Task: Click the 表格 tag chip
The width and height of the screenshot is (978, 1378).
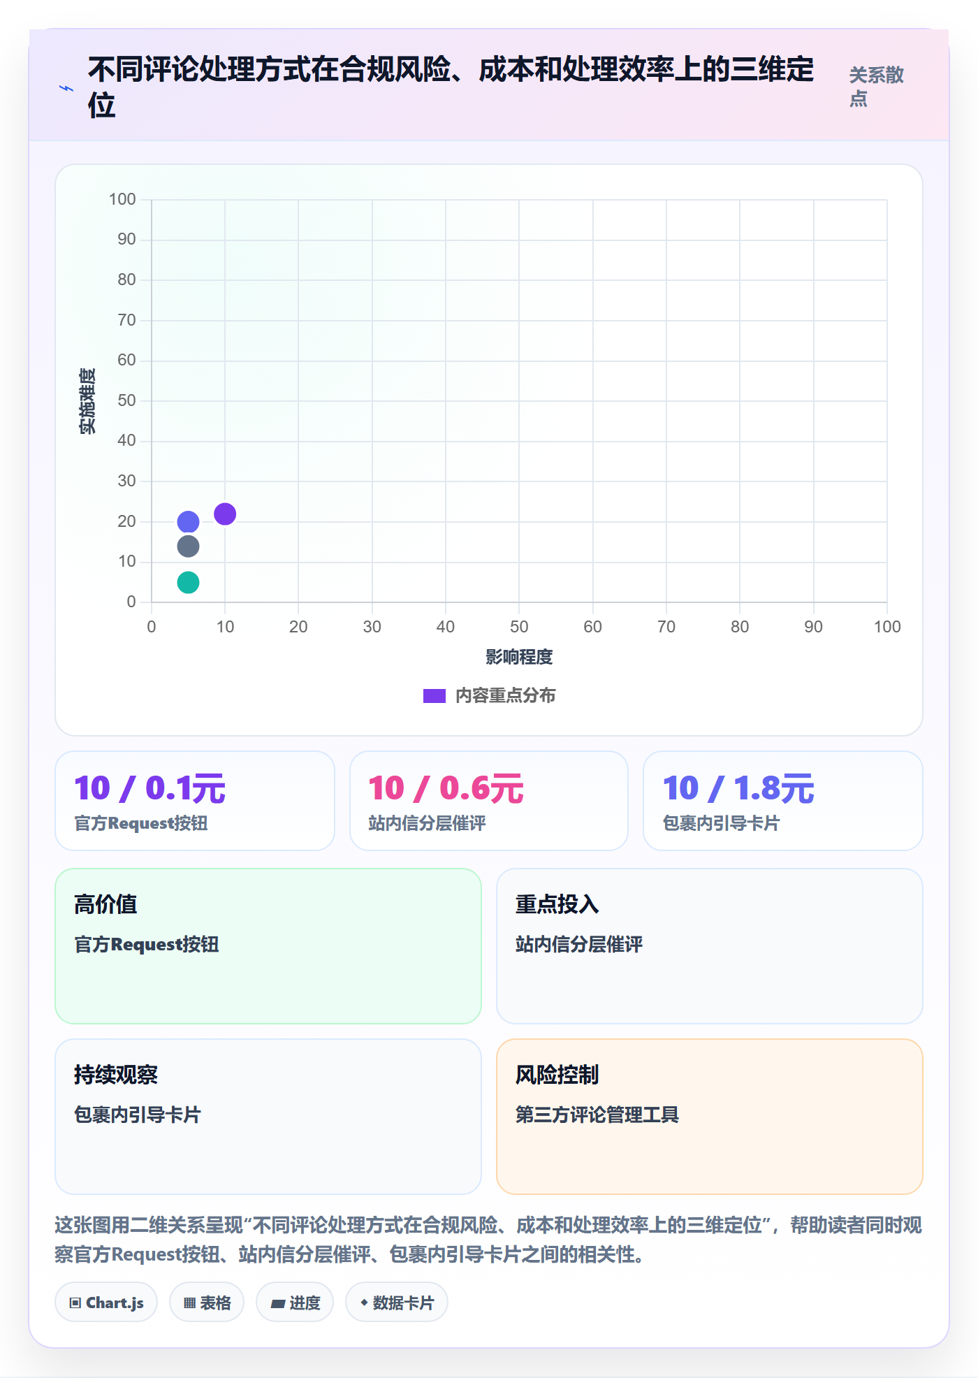Action: (x=207, y=1303)
